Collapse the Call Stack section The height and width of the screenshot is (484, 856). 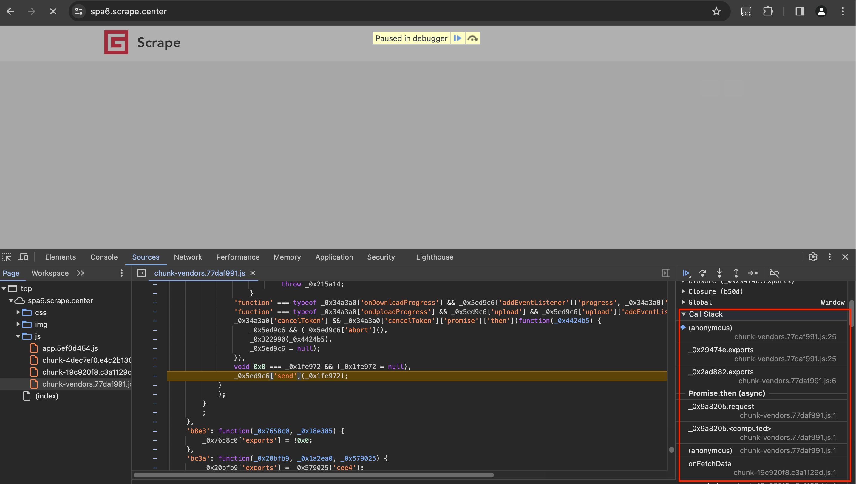pos(684,314)
